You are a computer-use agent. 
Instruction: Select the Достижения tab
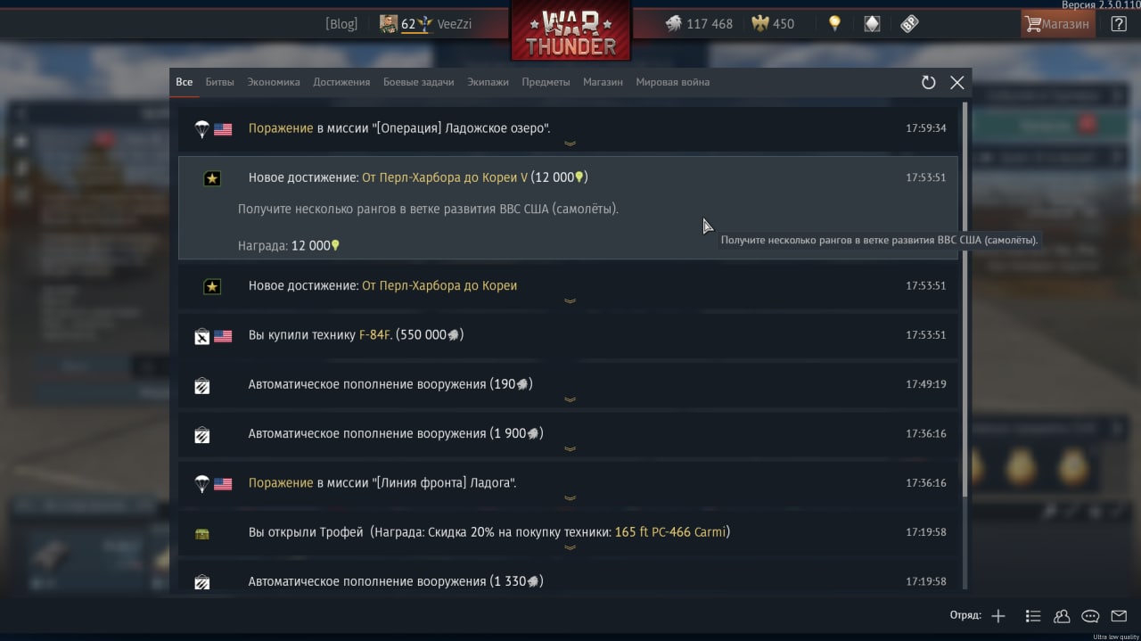click(x=341, y=82)
